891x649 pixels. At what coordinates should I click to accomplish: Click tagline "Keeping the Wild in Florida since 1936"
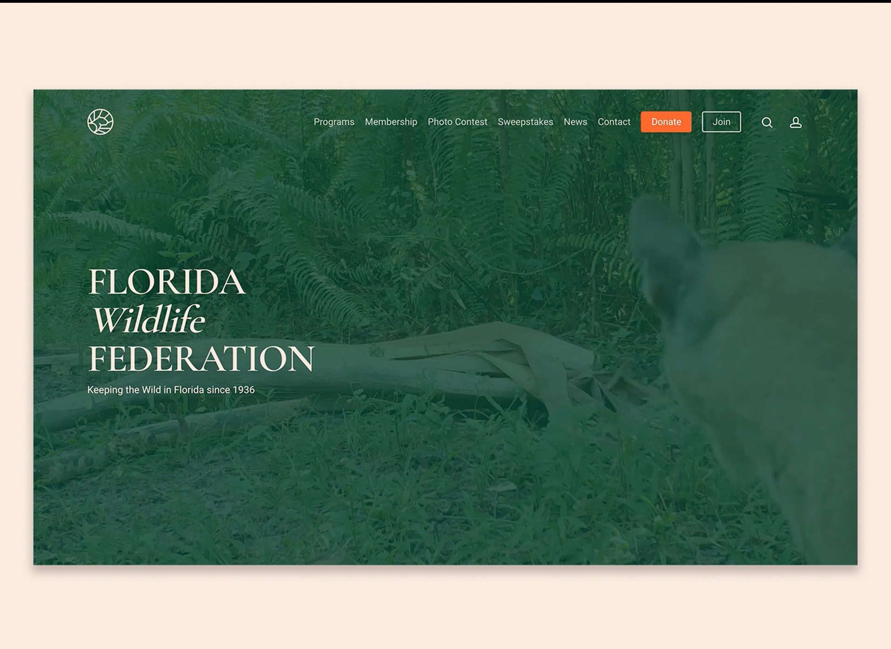click(x=171, y=390)
